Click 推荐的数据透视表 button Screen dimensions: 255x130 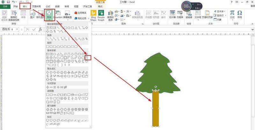pos(14,16)
